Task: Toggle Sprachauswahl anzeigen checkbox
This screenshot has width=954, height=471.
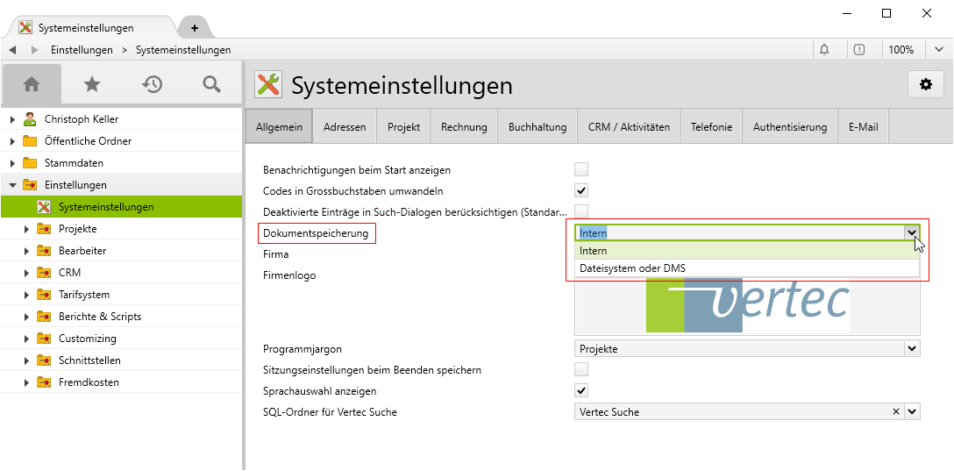Action: click(x=581, y=390)
